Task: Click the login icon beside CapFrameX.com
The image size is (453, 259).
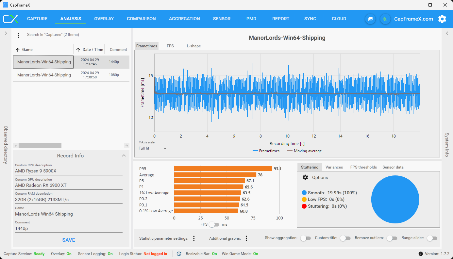Action: pyautogui.click(x=385, y=19)
